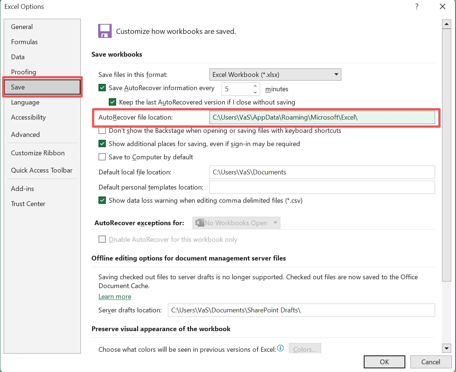Click the Default local file location field
The image size is (456, 372).
pyautogui.click(x=322, y=172)
